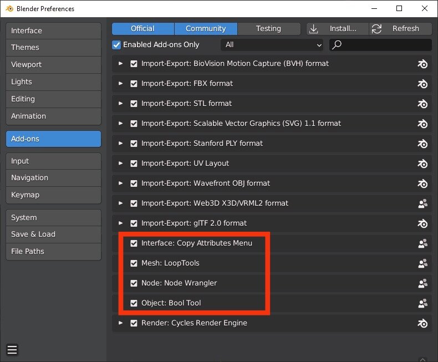Toggle the Community add-ons filter
Screen dimensions: 438x362
(x=206, y=29)
